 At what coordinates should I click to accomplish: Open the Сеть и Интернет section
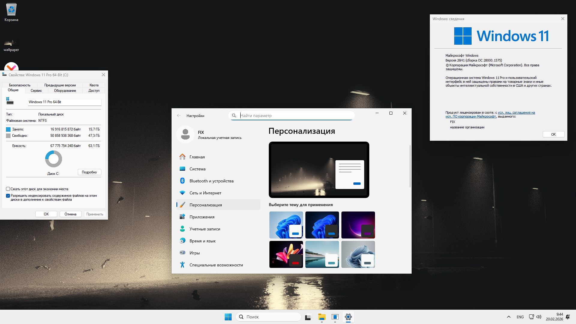coord(205,193)
